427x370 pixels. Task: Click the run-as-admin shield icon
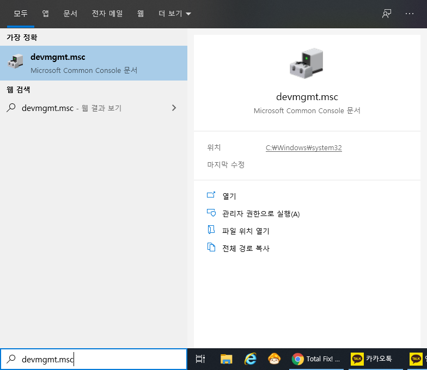click(x=211, y=212)
